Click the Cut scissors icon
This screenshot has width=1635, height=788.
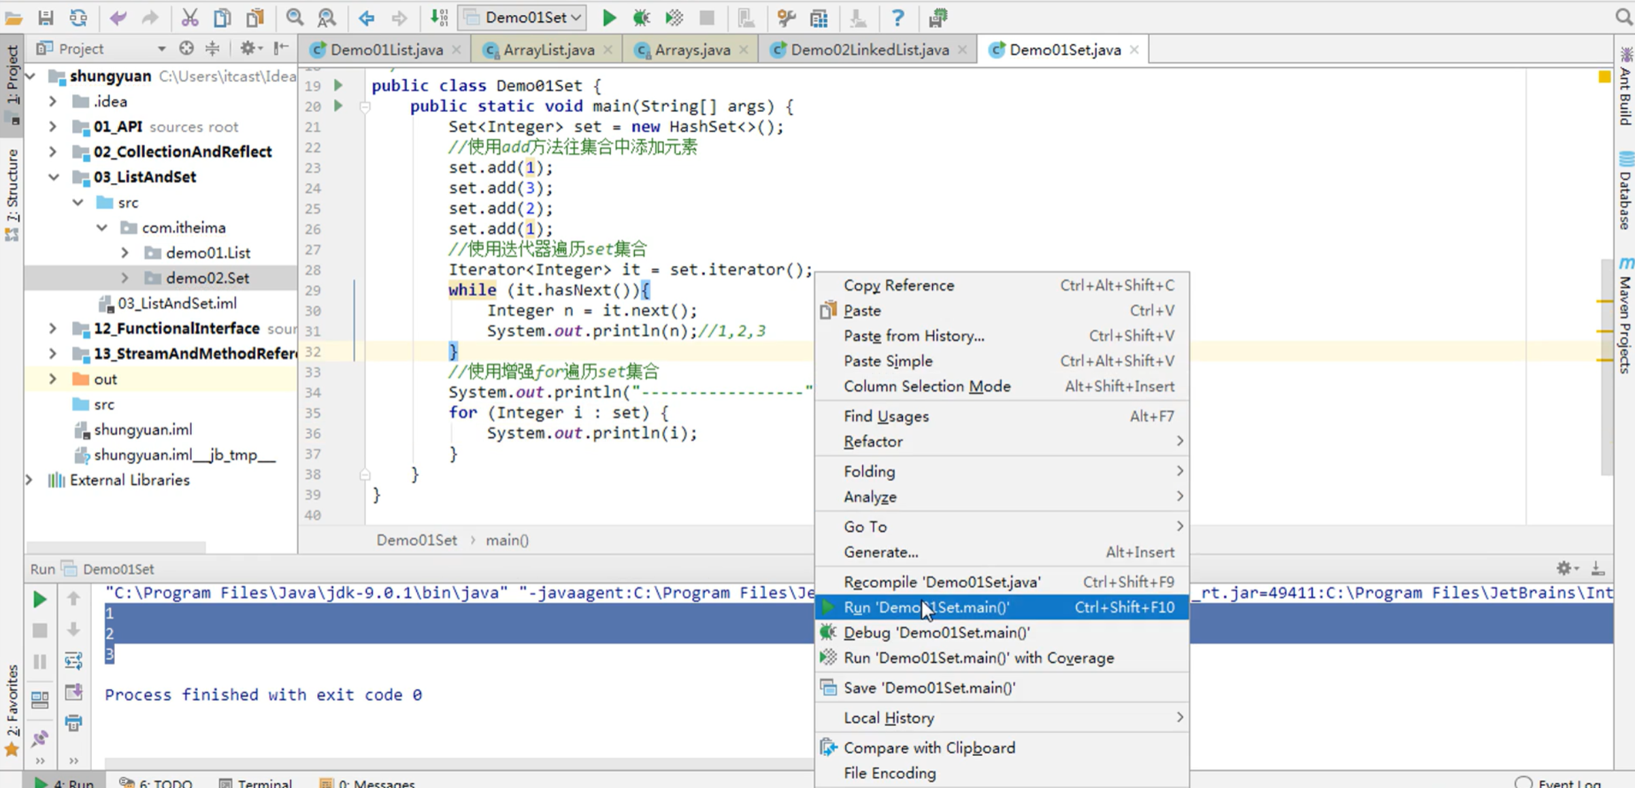point(190,18)
